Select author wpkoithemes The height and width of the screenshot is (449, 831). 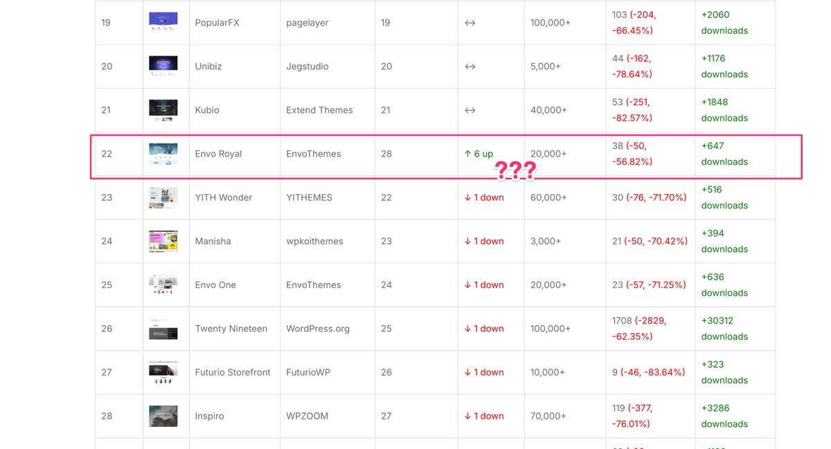[x=314, y=241]
